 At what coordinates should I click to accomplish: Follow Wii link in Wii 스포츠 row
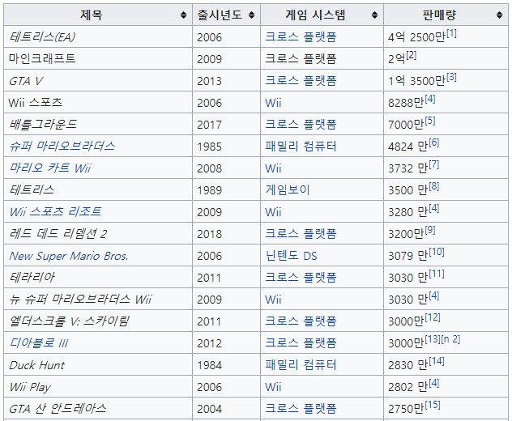tap(273, 103)
